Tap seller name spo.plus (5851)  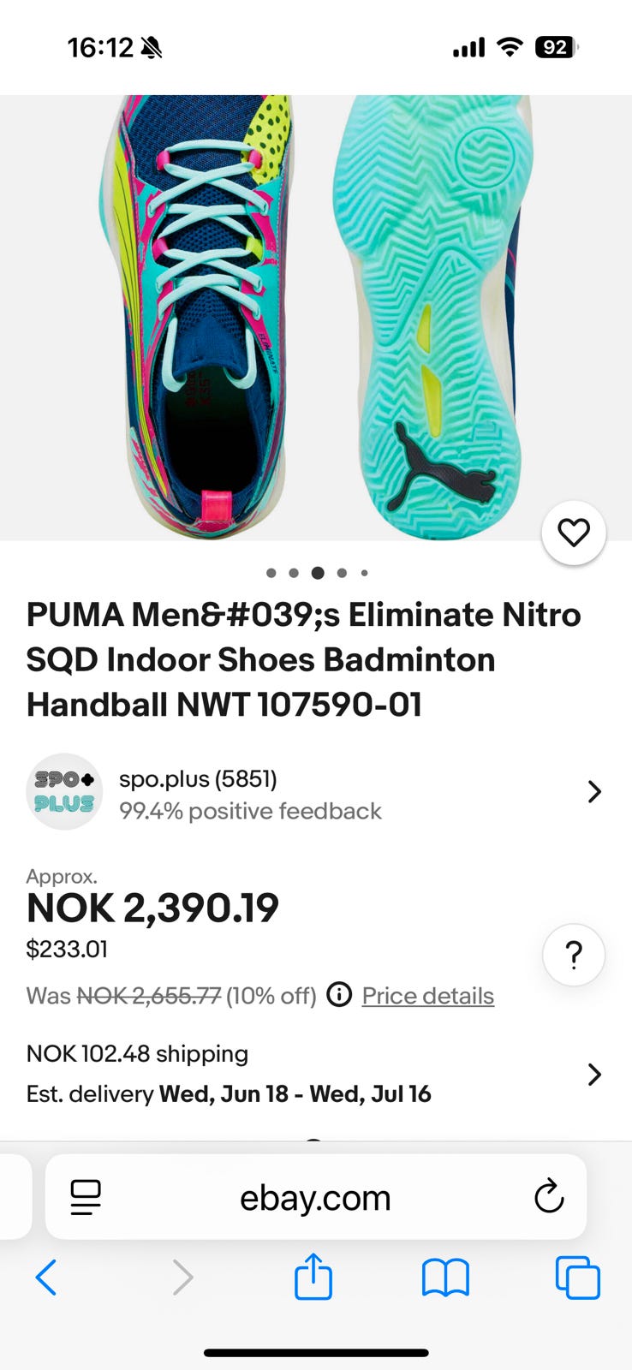198,779
